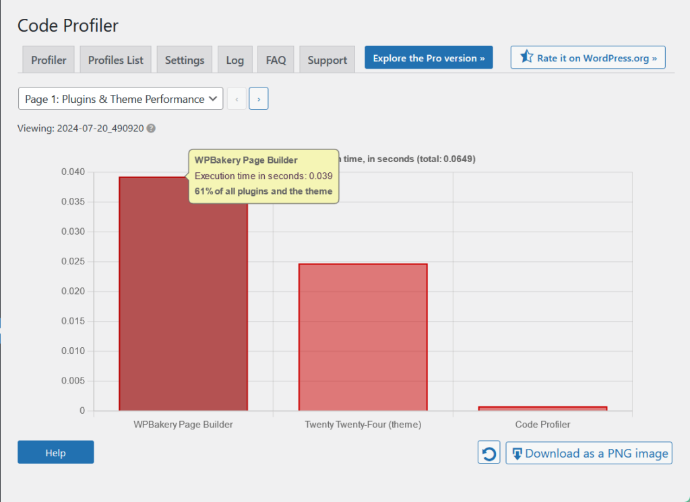Click the '0.020' y-axis value
Viewport: 690px width, 502px height.
pos(73,291)
